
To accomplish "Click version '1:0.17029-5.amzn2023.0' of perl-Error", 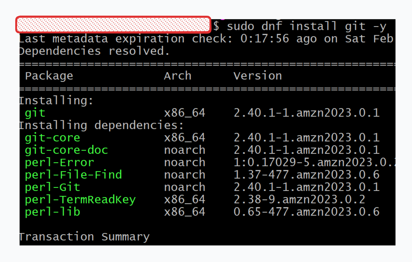I will point(314,162).
